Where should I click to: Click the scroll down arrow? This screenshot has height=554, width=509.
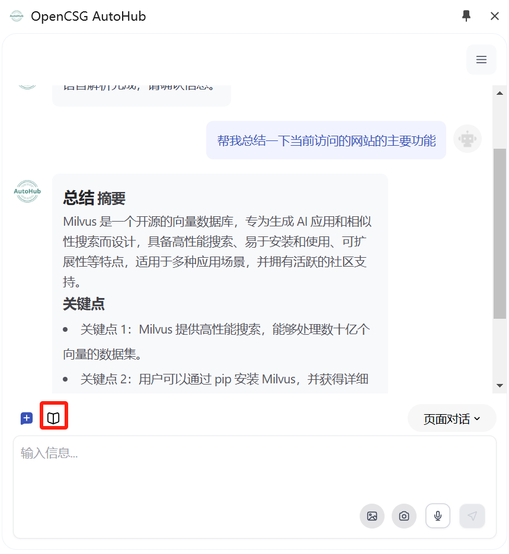click(500, 386)
